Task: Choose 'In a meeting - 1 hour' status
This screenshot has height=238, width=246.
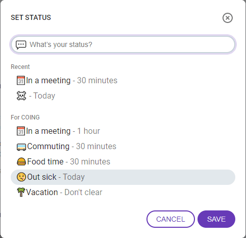Action: tap(123, 131)
